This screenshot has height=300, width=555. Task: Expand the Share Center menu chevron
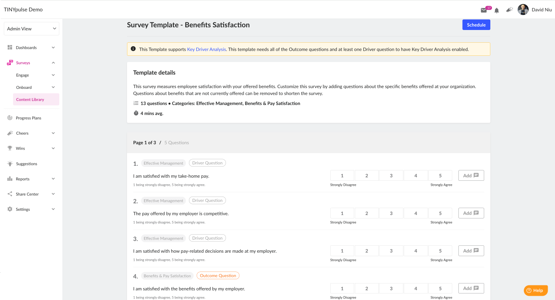(53, 194)
